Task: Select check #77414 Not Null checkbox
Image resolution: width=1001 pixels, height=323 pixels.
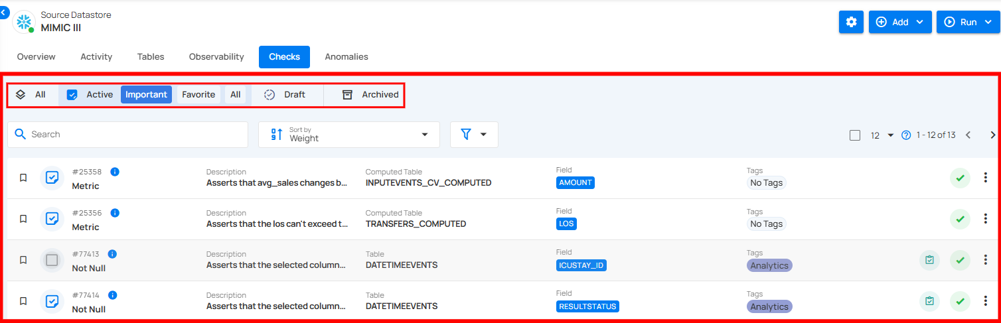Action: [x=52, y=301]
